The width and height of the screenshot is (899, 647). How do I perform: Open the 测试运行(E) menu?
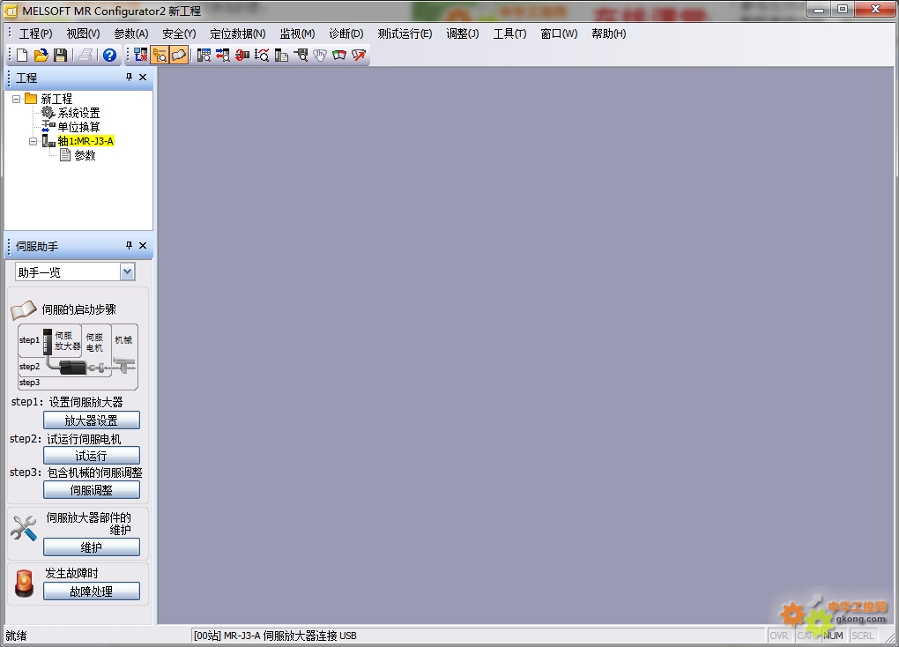click(x=405, y=33)
